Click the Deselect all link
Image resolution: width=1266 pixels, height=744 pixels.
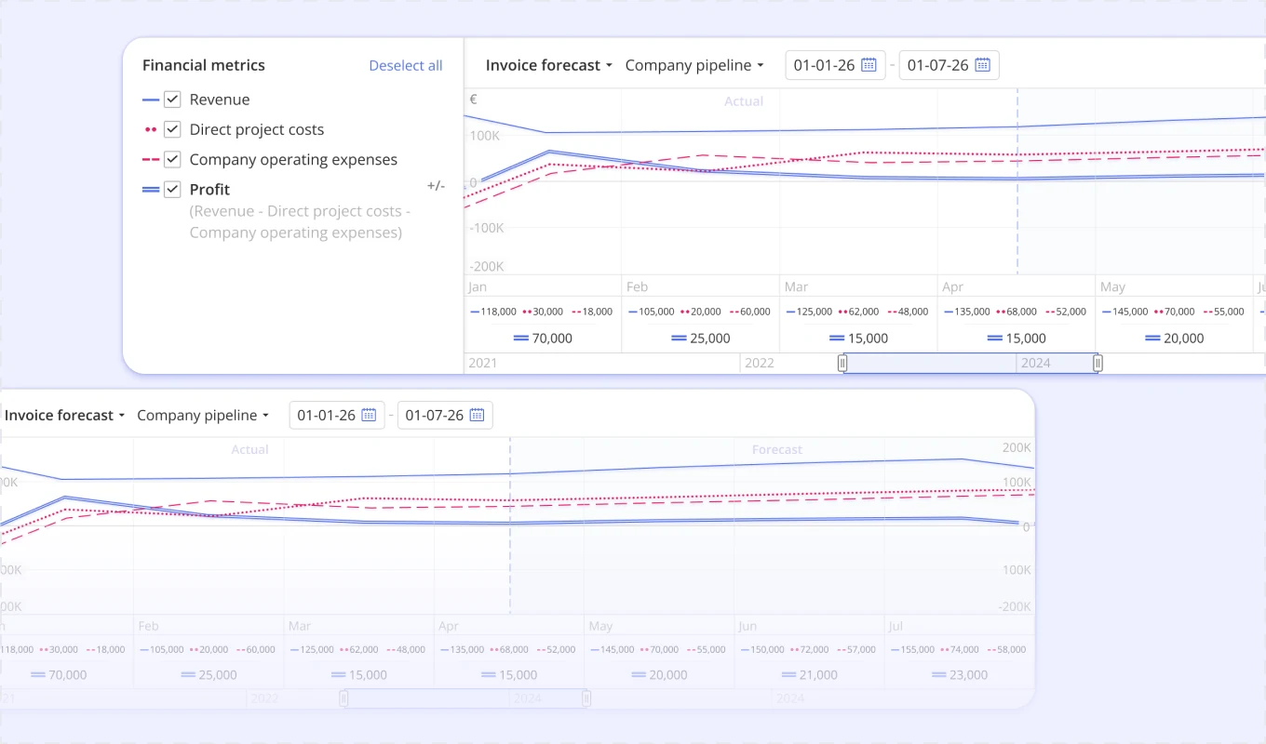406,65
